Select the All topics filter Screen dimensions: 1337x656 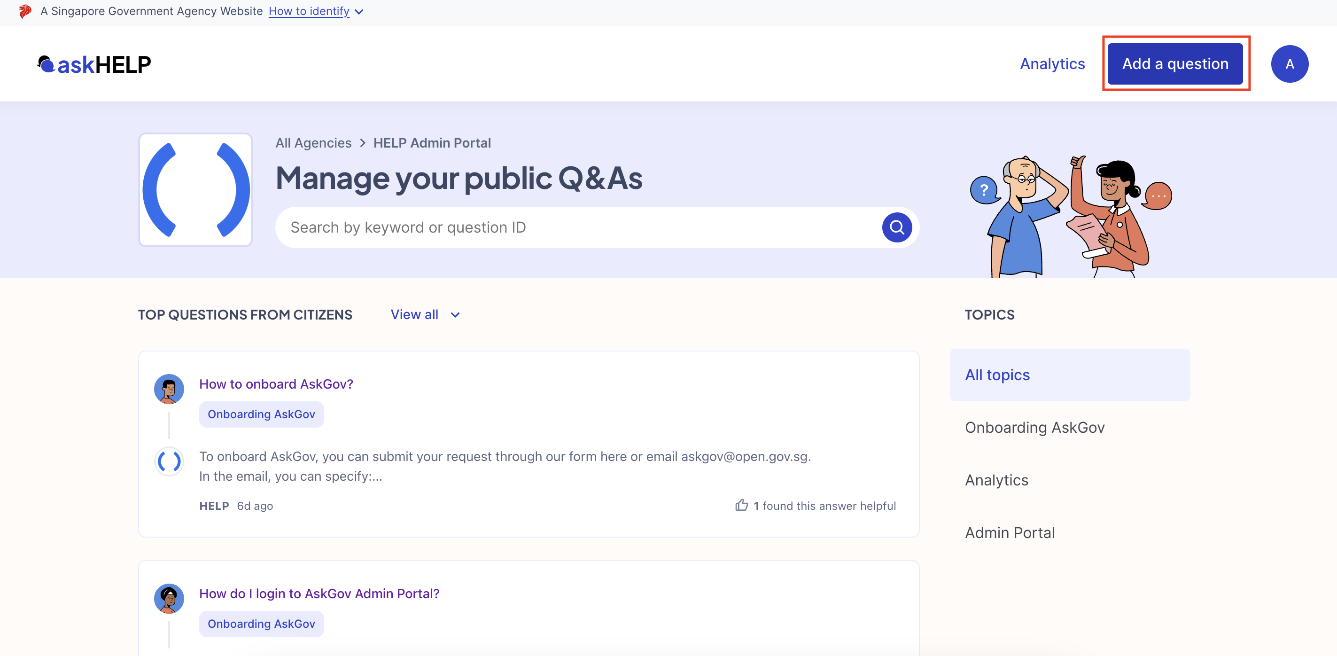click(x=997, y=375)
